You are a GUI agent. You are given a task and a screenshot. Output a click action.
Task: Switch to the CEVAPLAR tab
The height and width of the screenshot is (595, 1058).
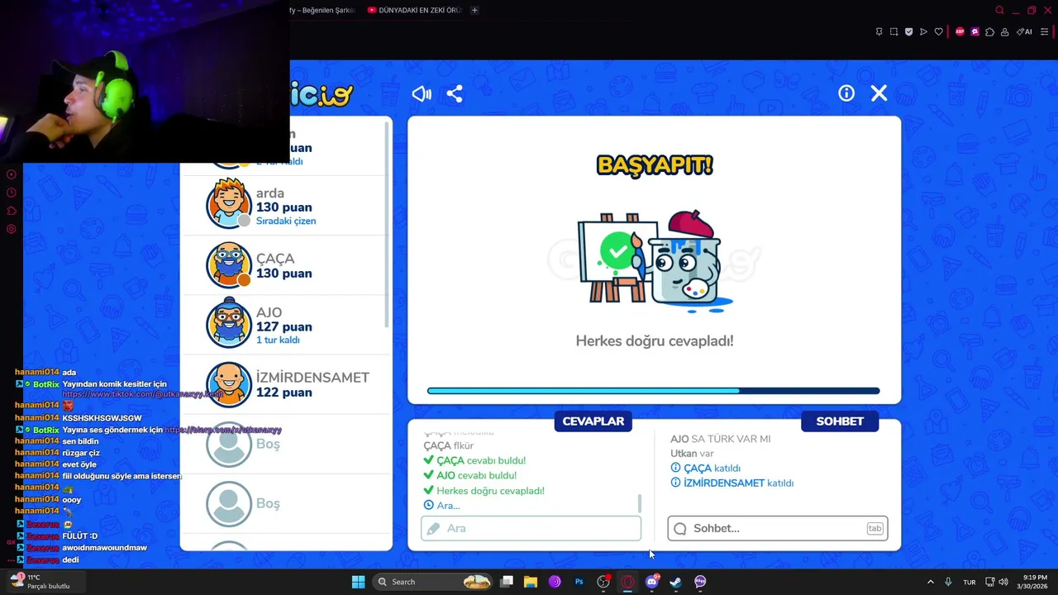[x=593, y=421]
